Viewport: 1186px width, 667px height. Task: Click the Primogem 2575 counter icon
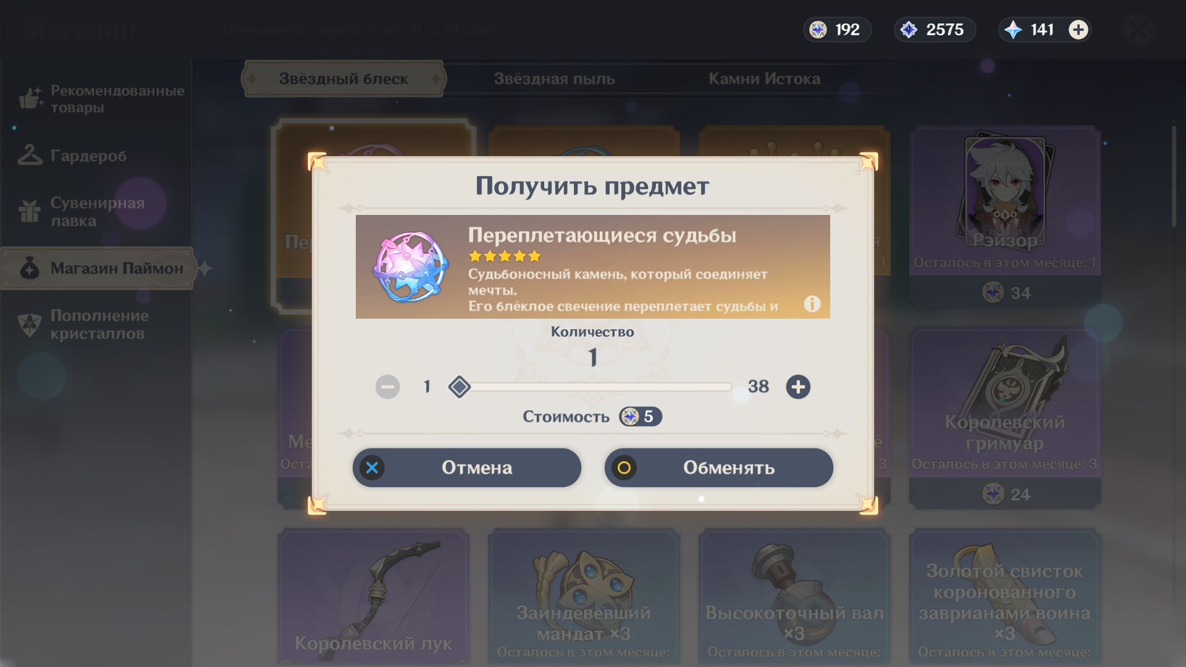909,30
